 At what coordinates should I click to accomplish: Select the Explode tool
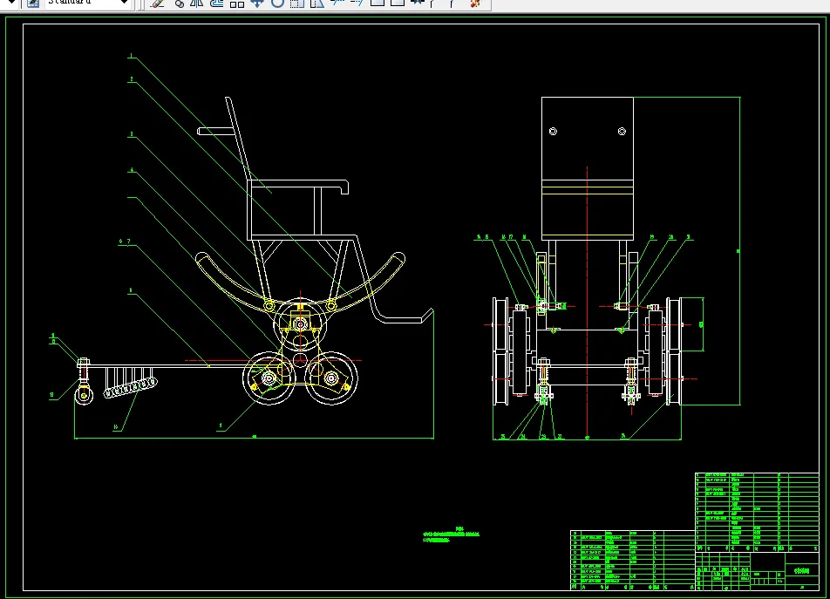point(475,3)
